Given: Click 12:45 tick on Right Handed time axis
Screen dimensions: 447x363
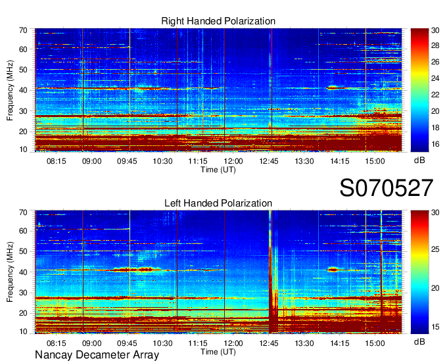Looking at the screenshot, I should (269, 161).
